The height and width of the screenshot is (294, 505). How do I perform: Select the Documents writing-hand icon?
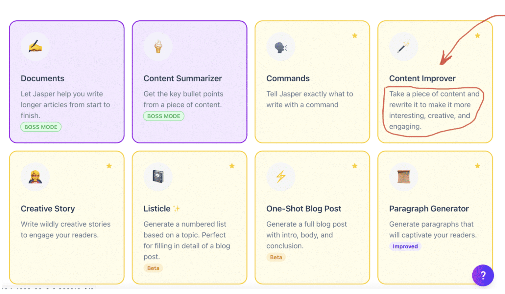35,46
